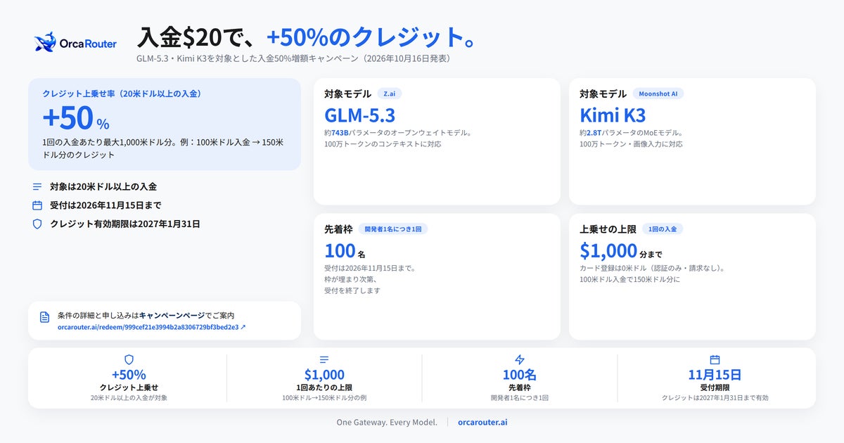The image size is (844, 443).
Task: Click the キャンペーンページ bold text
Action: pos(171,316)
